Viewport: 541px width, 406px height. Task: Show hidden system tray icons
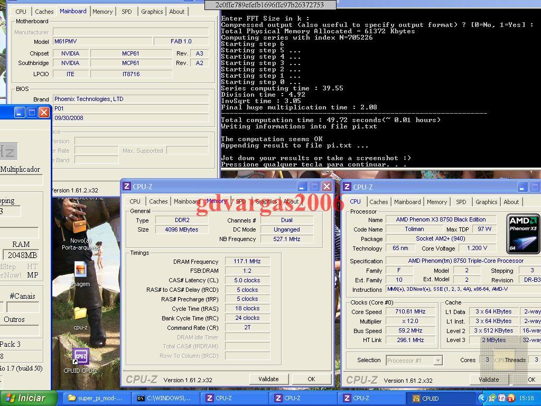tap(482, 399)
